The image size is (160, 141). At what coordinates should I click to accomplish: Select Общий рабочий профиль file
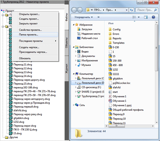tap(128, 110)
